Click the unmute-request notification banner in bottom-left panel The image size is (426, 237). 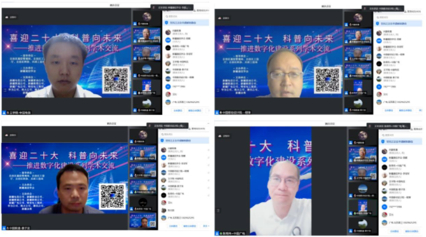[184, 140]
